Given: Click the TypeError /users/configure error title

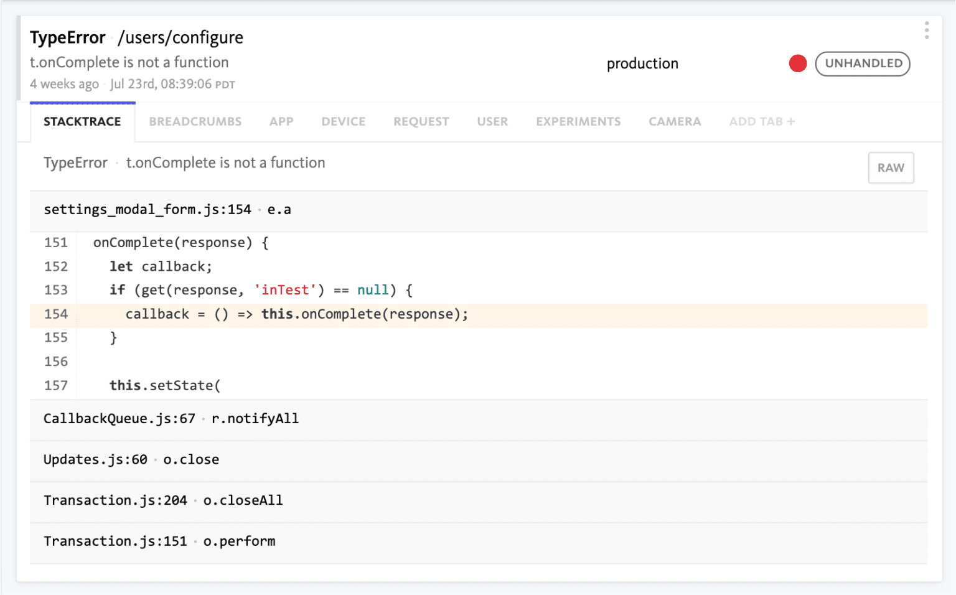Looking at the screenshot, I should point(136,37).
